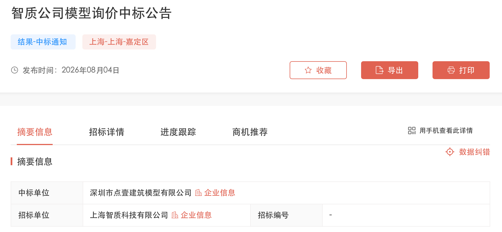Click the printer icon on 打印
This screenshot has height=232, width=502.
(x=451, y=70)
